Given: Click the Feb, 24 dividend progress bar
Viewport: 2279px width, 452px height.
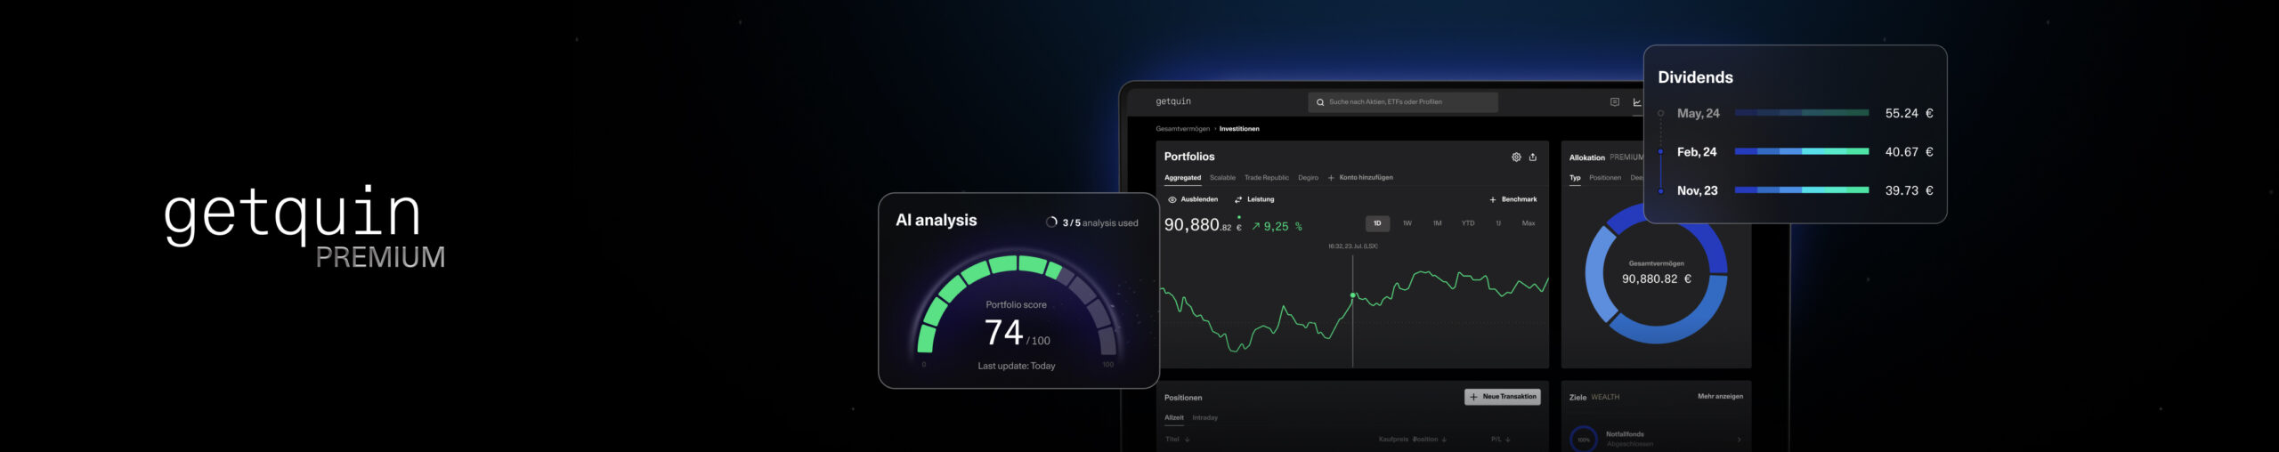Looking at the screenshot, I should [x=1801, y=152].
